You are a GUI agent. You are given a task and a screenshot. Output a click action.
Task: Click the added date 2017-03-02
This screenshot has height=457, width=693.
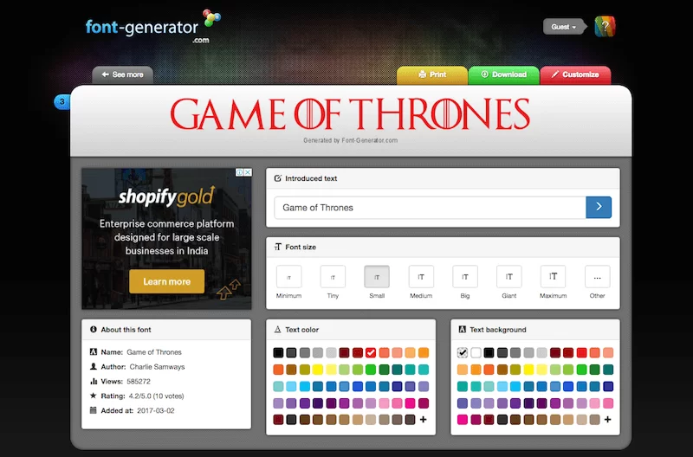[x=156, y=410]
